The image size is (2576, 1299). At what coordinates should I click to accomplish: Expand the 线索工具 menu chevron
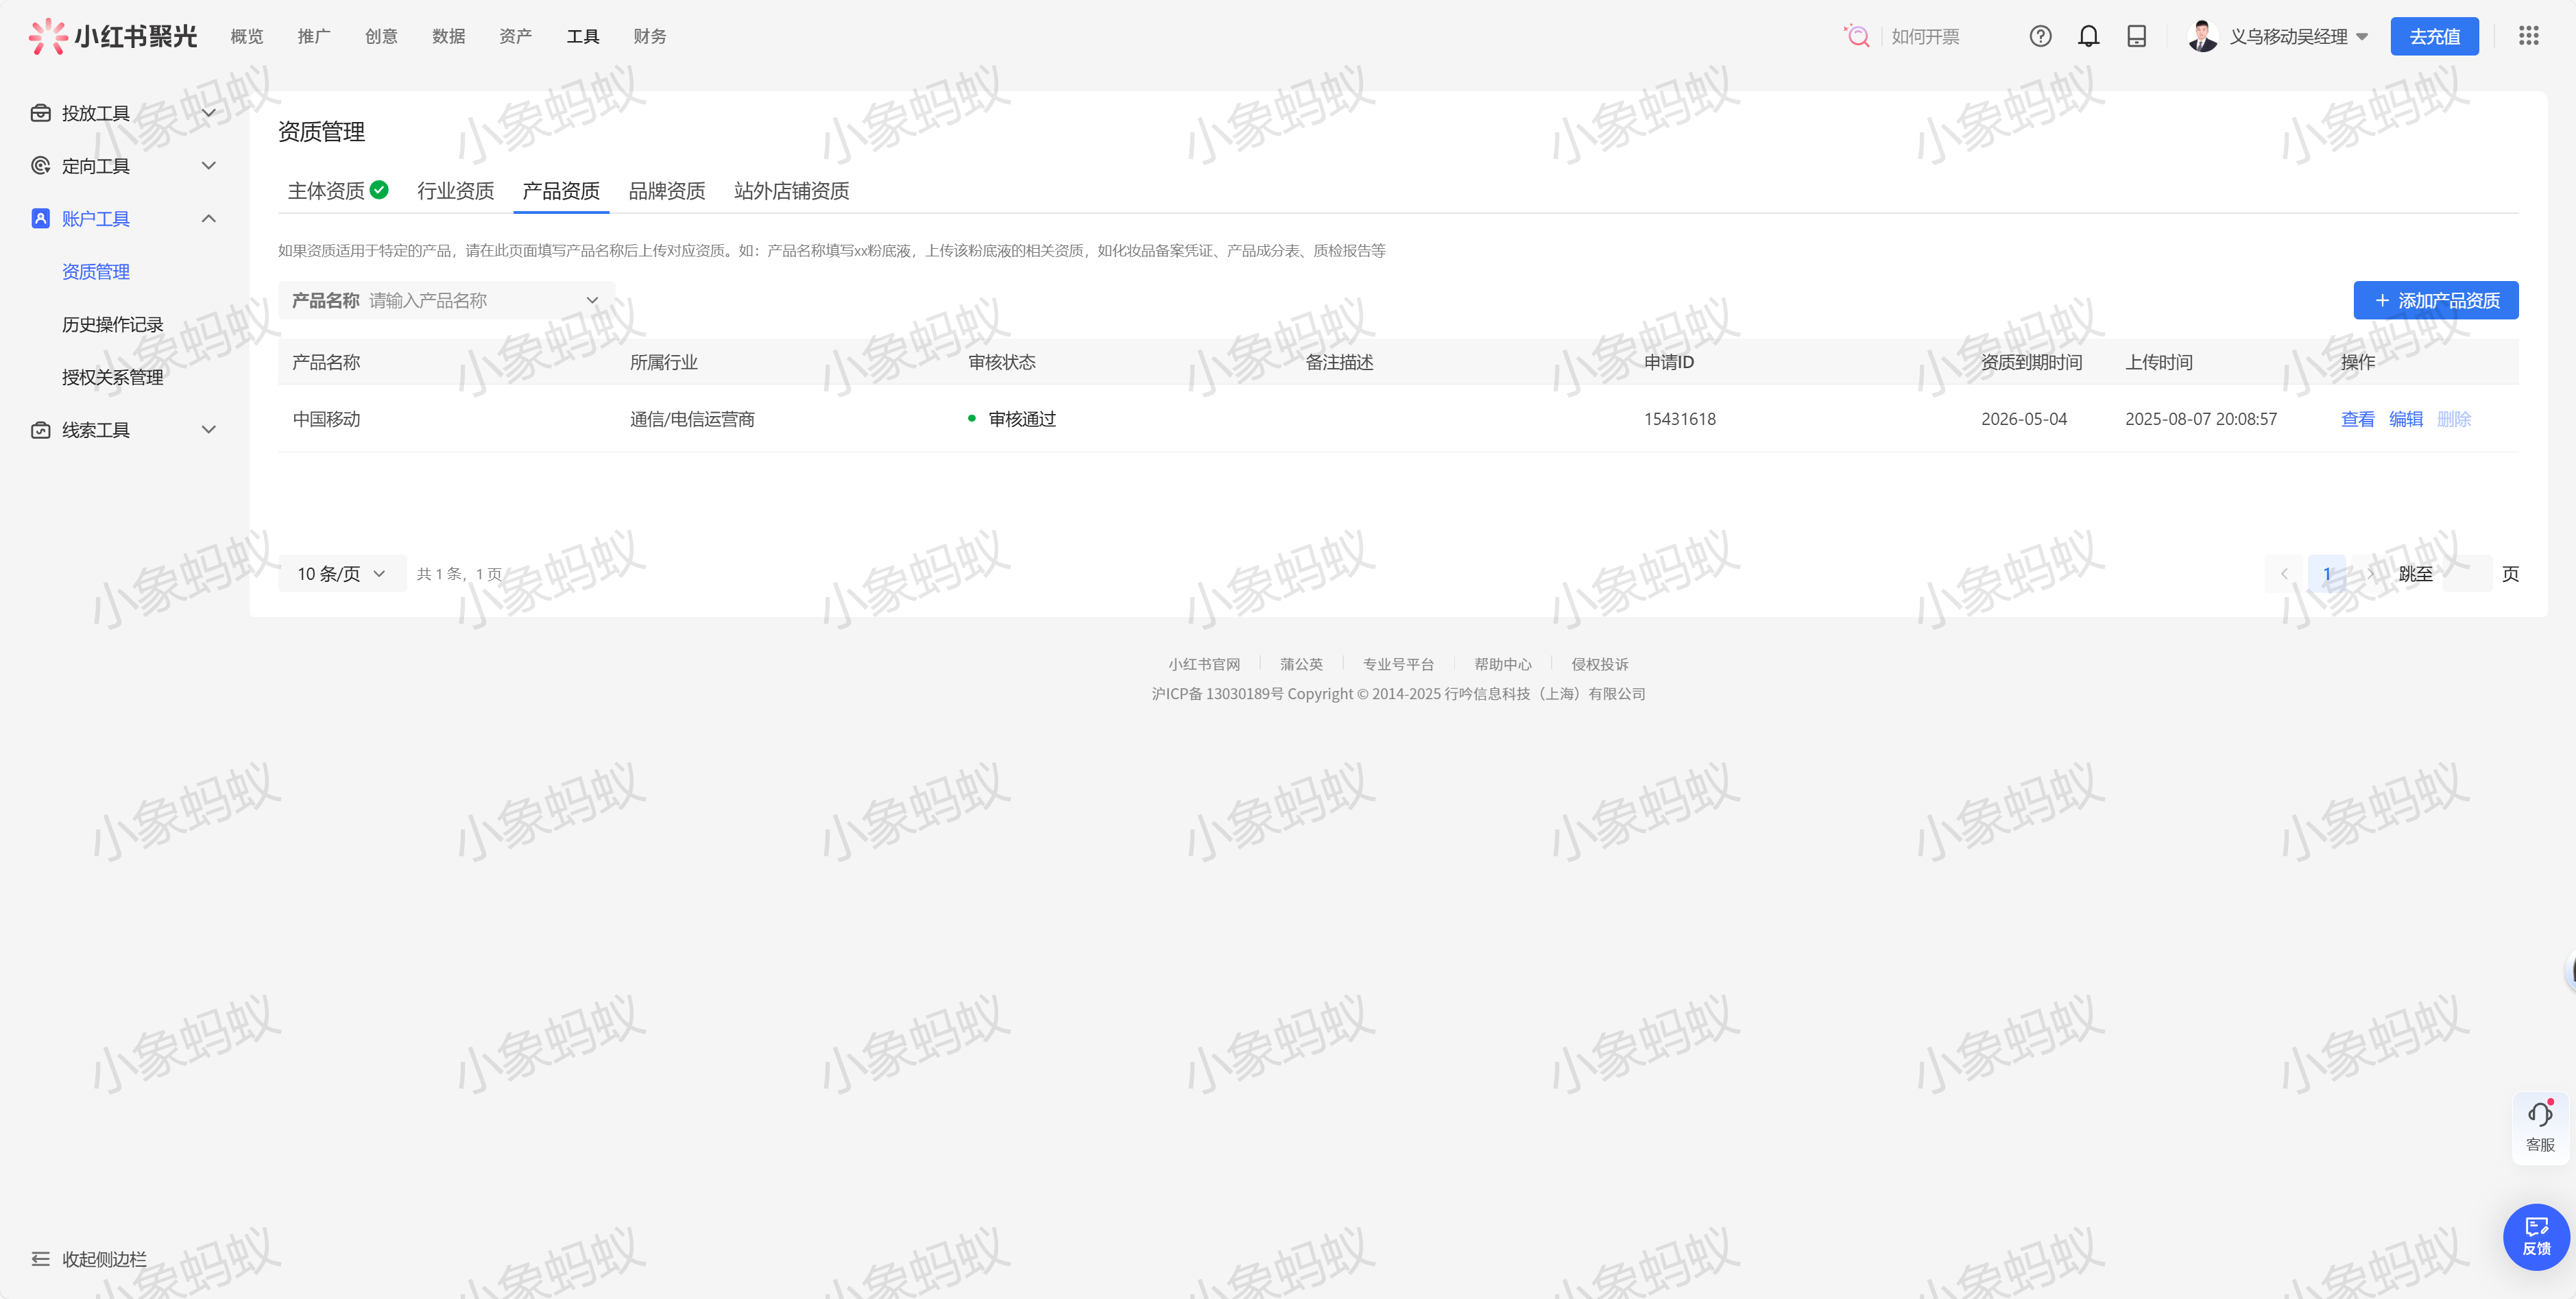209,430
